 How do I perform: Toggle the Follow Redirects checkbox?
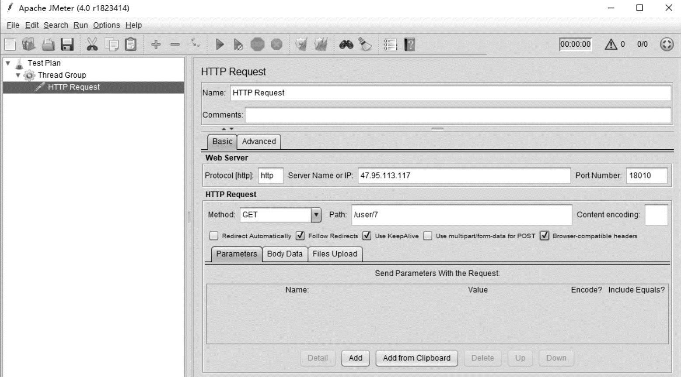pyautogui.click(x=300, y=236)
